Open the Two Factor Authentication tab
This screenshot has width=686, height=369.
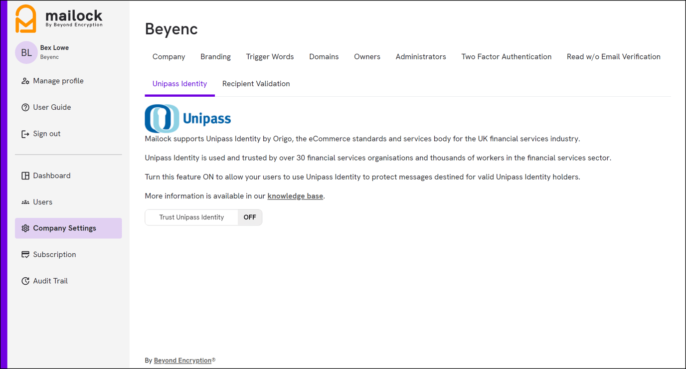[x=506, y=56]
